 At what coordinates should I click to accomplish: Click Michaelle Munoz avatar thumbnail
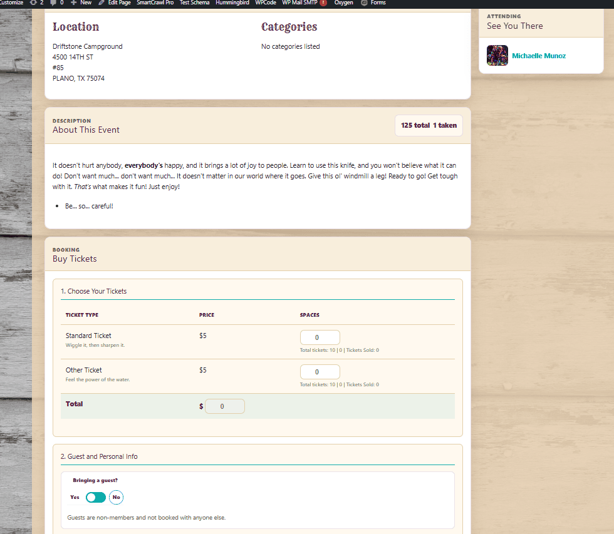(x=497, y=55)
